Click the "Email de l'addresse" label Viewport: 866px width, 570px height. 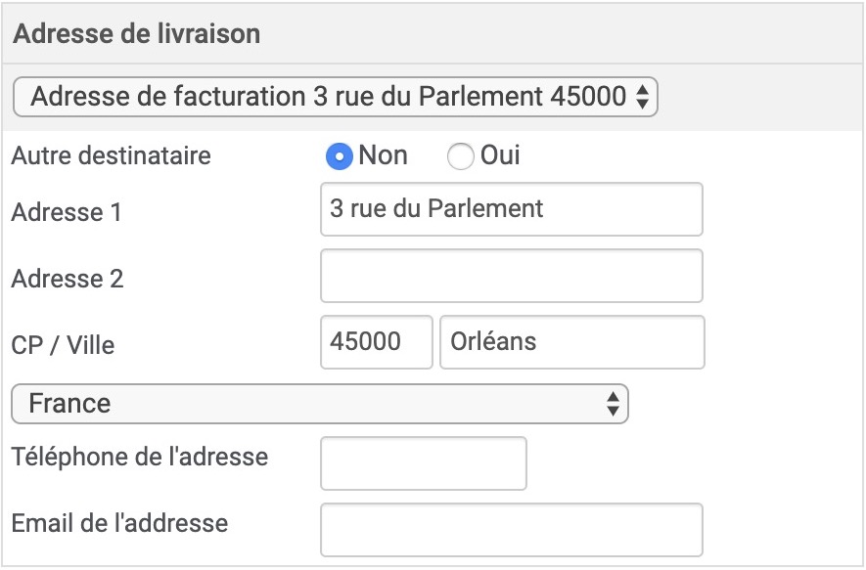[119, 523]
